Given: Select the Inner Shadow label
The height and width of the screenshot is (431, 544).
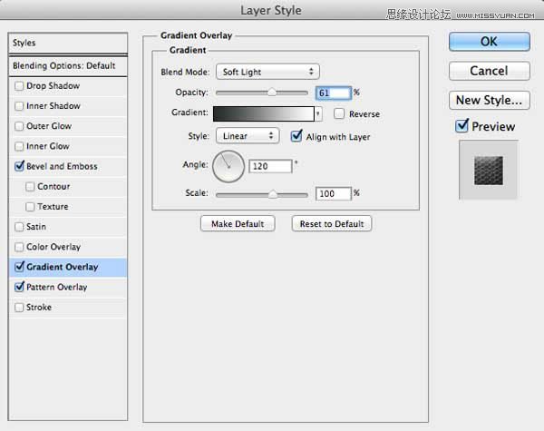Looking at the screenshot, I should (x=53, y=106).
